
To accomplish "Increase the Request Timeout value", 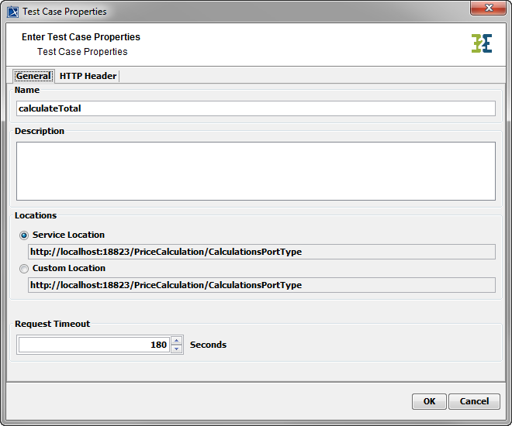I will tap(177, 340).
